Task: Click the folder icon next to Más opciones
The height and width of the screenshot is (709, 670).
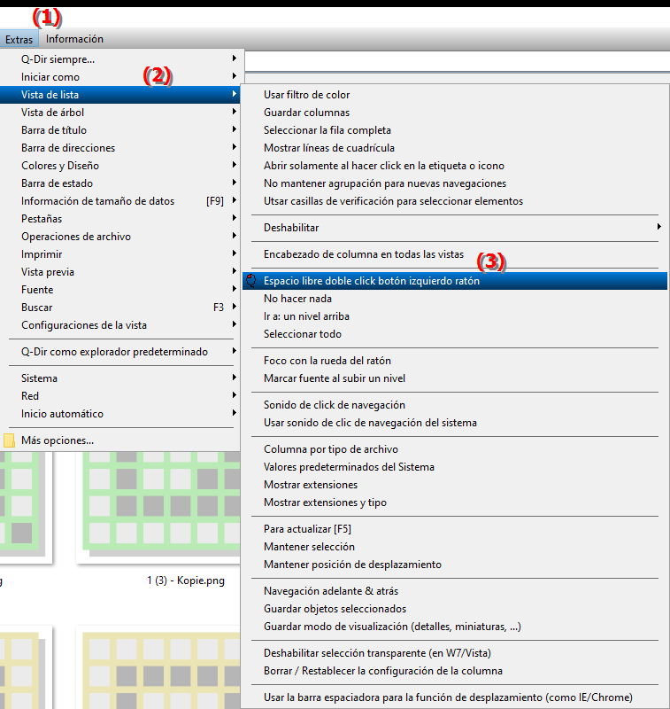Action: tap(10, 440)
